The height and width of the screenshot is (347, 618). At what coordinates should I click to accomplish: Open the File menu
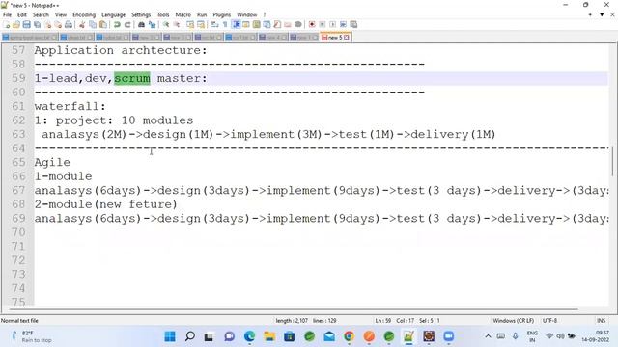(x=7, y=15)
